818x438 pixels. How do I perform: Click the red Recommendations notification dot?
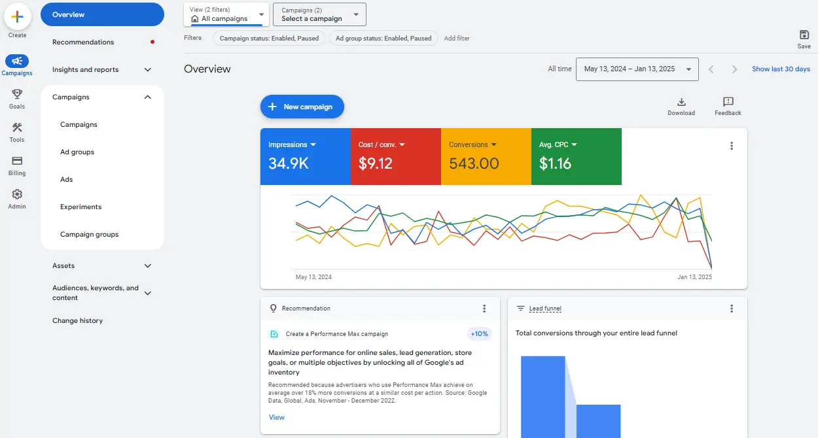click(x=152, y=42)
